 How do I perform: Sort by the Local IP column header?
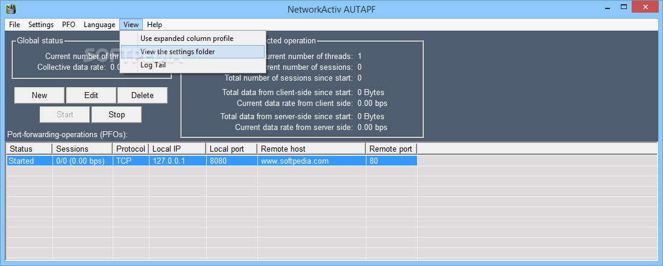pos(177,149)
